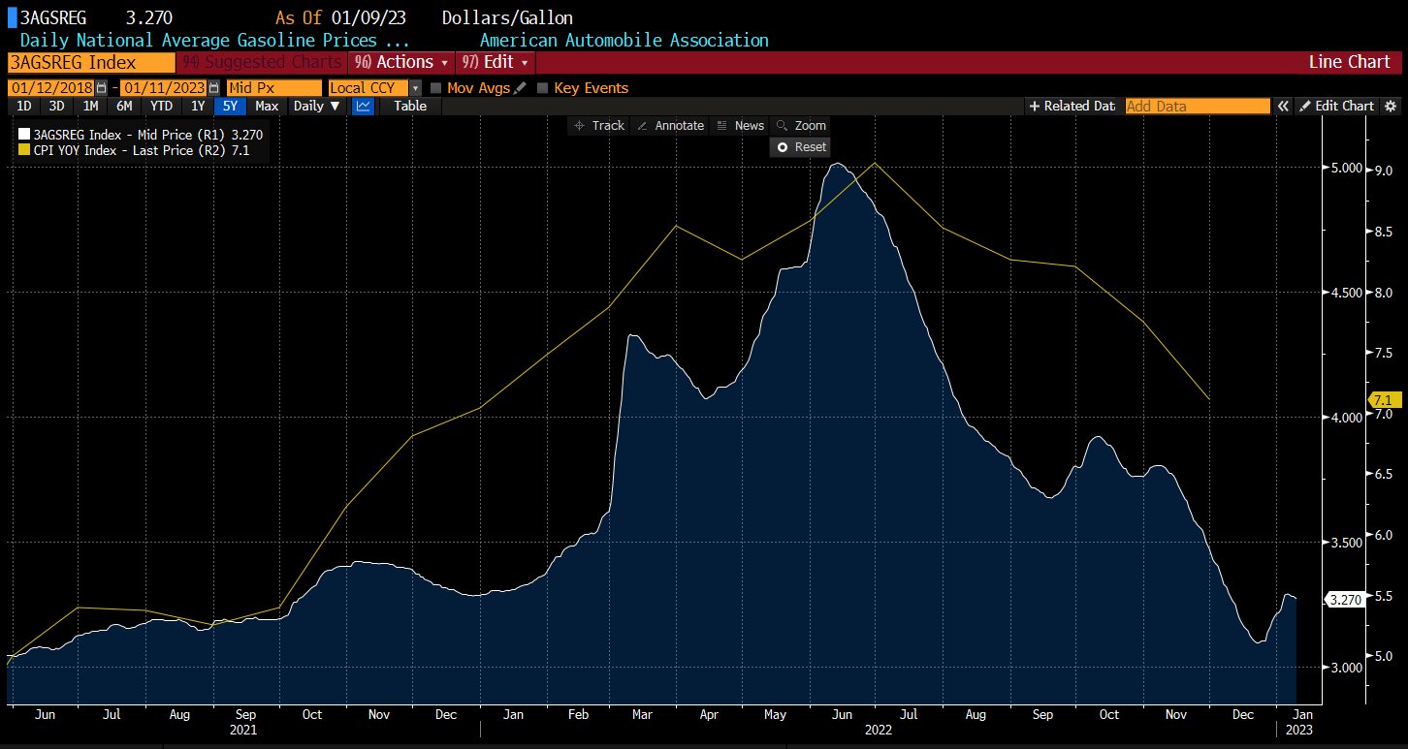Screen dimensions: 1408x749
Task: Click the Related Data button
Action: pyautogui.click(x=1072, y=107)
